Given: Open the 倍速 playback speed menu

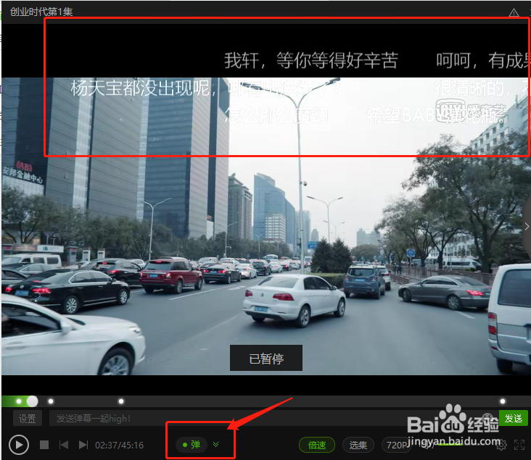Looking at the screenshot, I should pyautogui.click(x=317, y=445).
